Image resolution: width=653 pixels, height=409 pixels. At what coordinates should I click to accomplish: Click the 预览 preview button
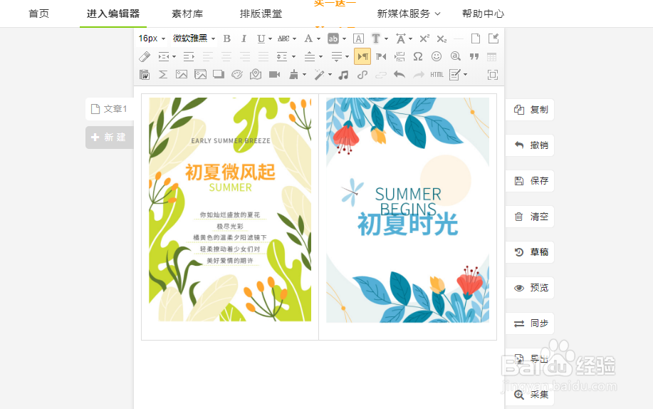[530, 288]
